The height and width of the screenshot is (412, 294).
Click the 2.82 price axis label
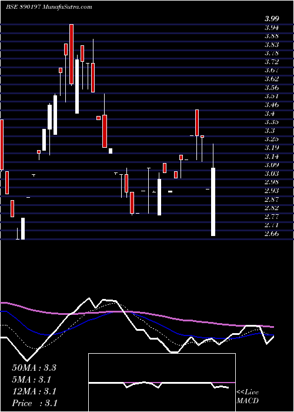coord(272,208)
